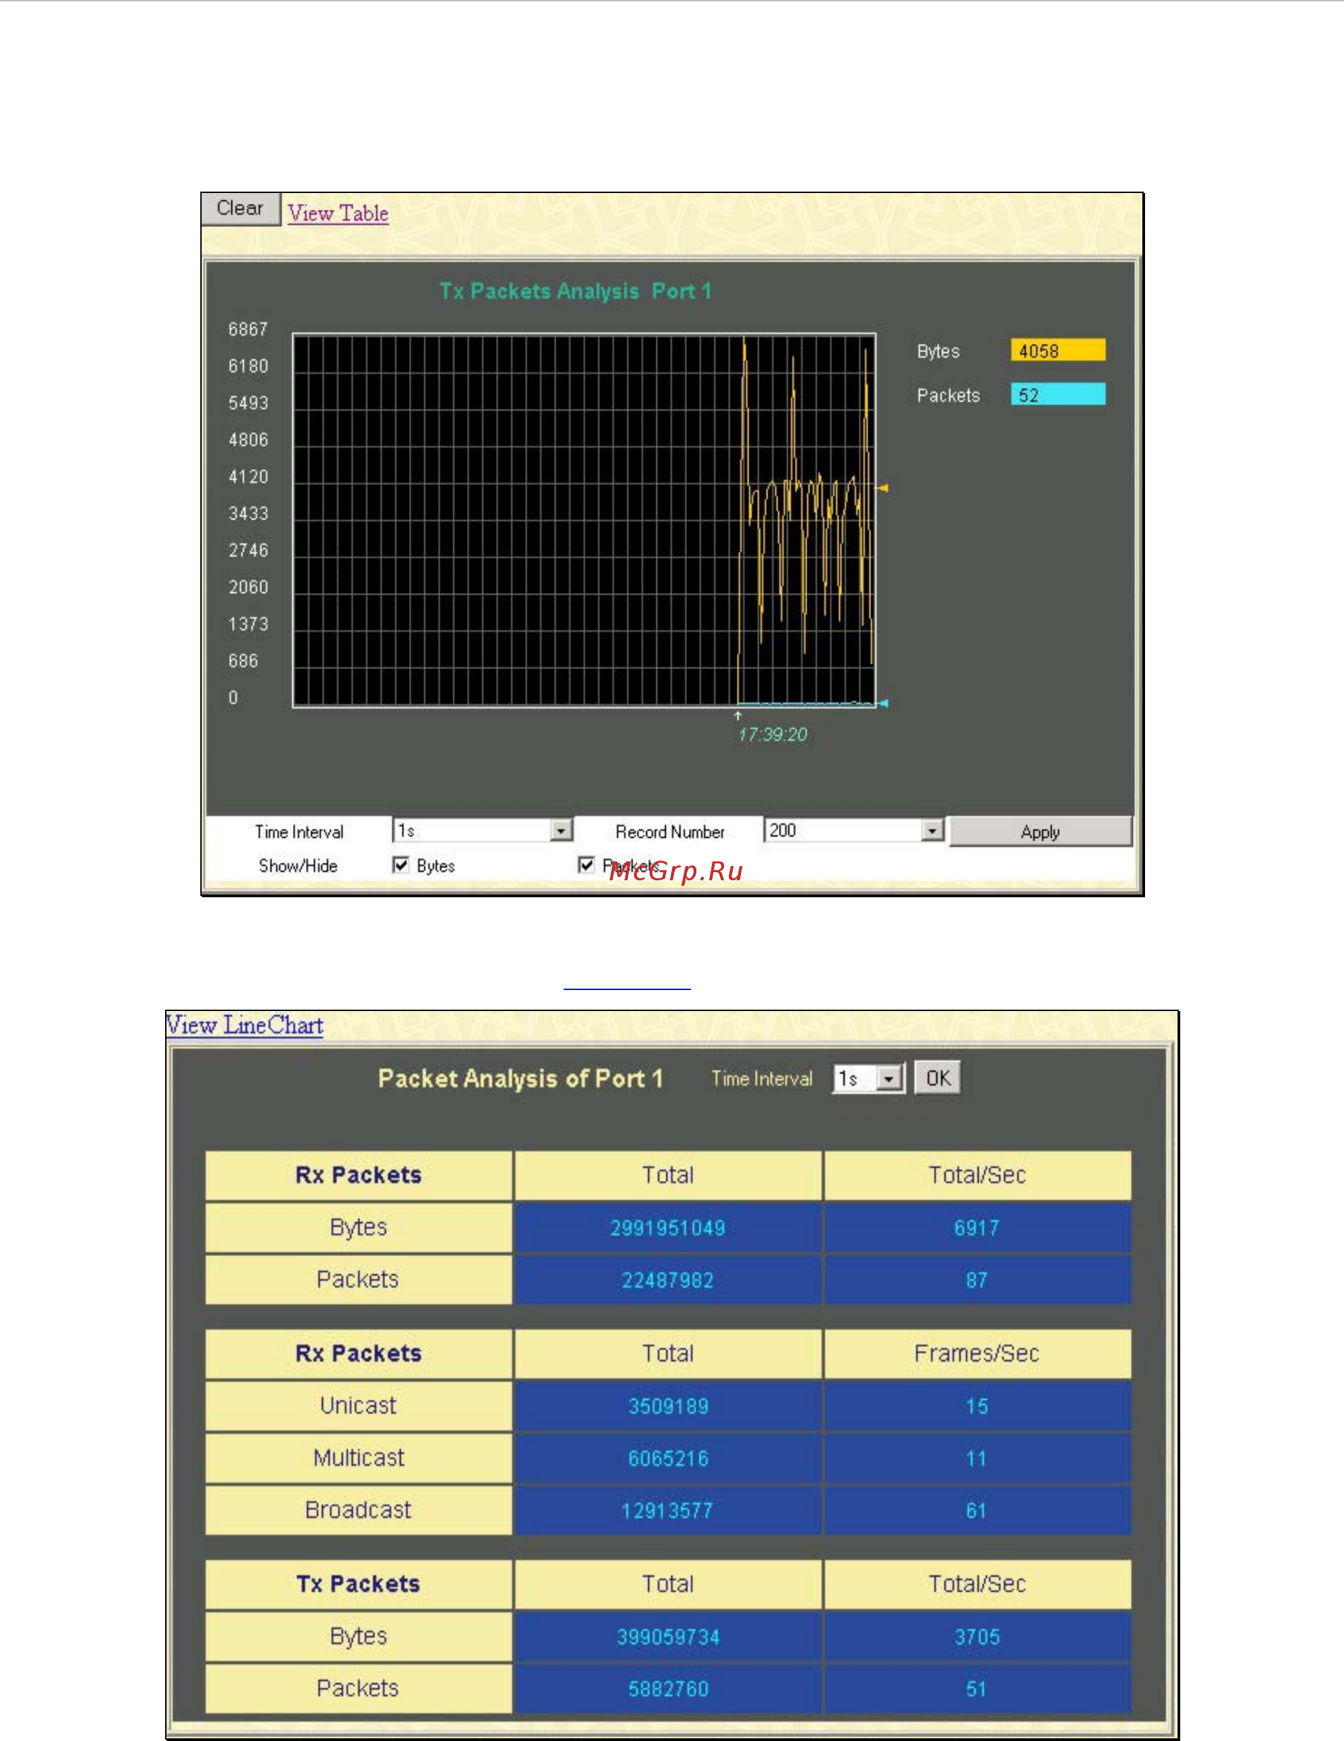Click the Rx Packets per second 87
This screenshot has height=1741, width=1344.
[x=977, y=1281]
